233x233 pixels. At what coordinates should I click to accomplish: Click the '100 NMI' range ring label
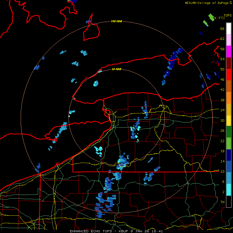[x=116, y=21]
